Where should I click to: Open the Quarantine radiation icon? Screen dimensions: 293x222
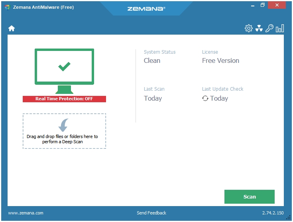(x=259, y=28)
